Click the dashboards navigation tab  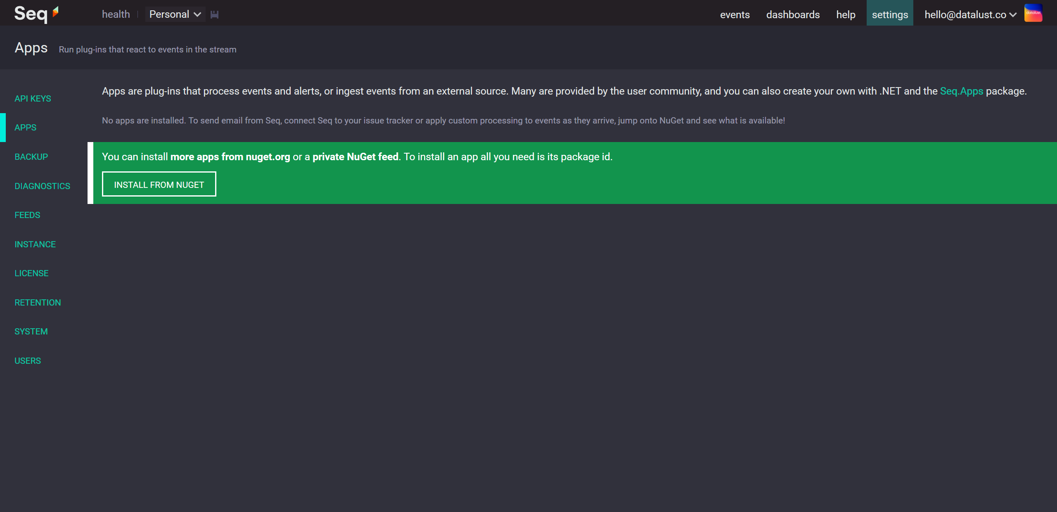coord(794,14)
